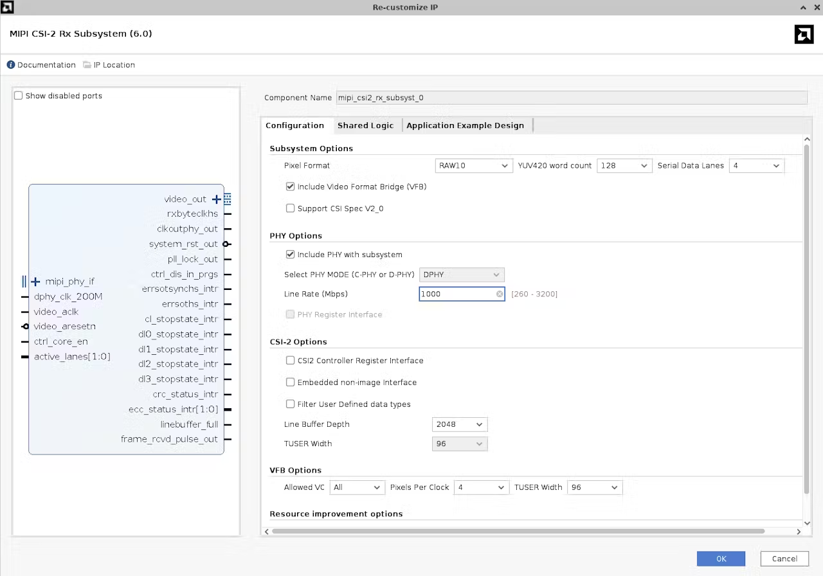Select the frame_rcvd_pulse_out port label

point(170,439)
